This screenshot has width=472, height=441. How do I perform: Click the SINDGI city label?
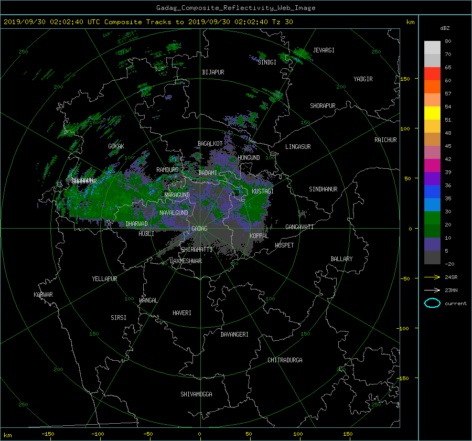tap(267, 62)
